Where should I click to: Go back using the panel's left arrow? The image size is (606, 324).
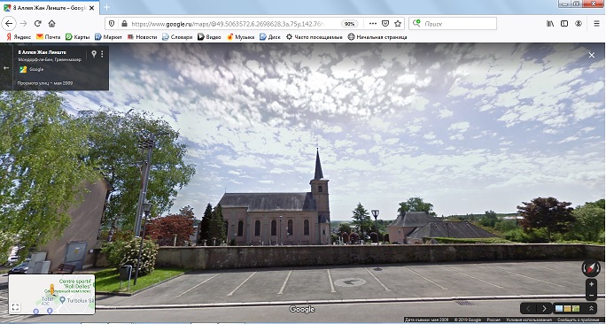click(x=6, y=68)
